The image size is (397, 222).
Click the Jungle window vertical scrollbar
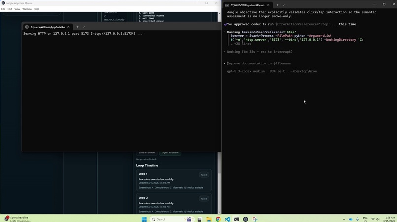point(219,162)
